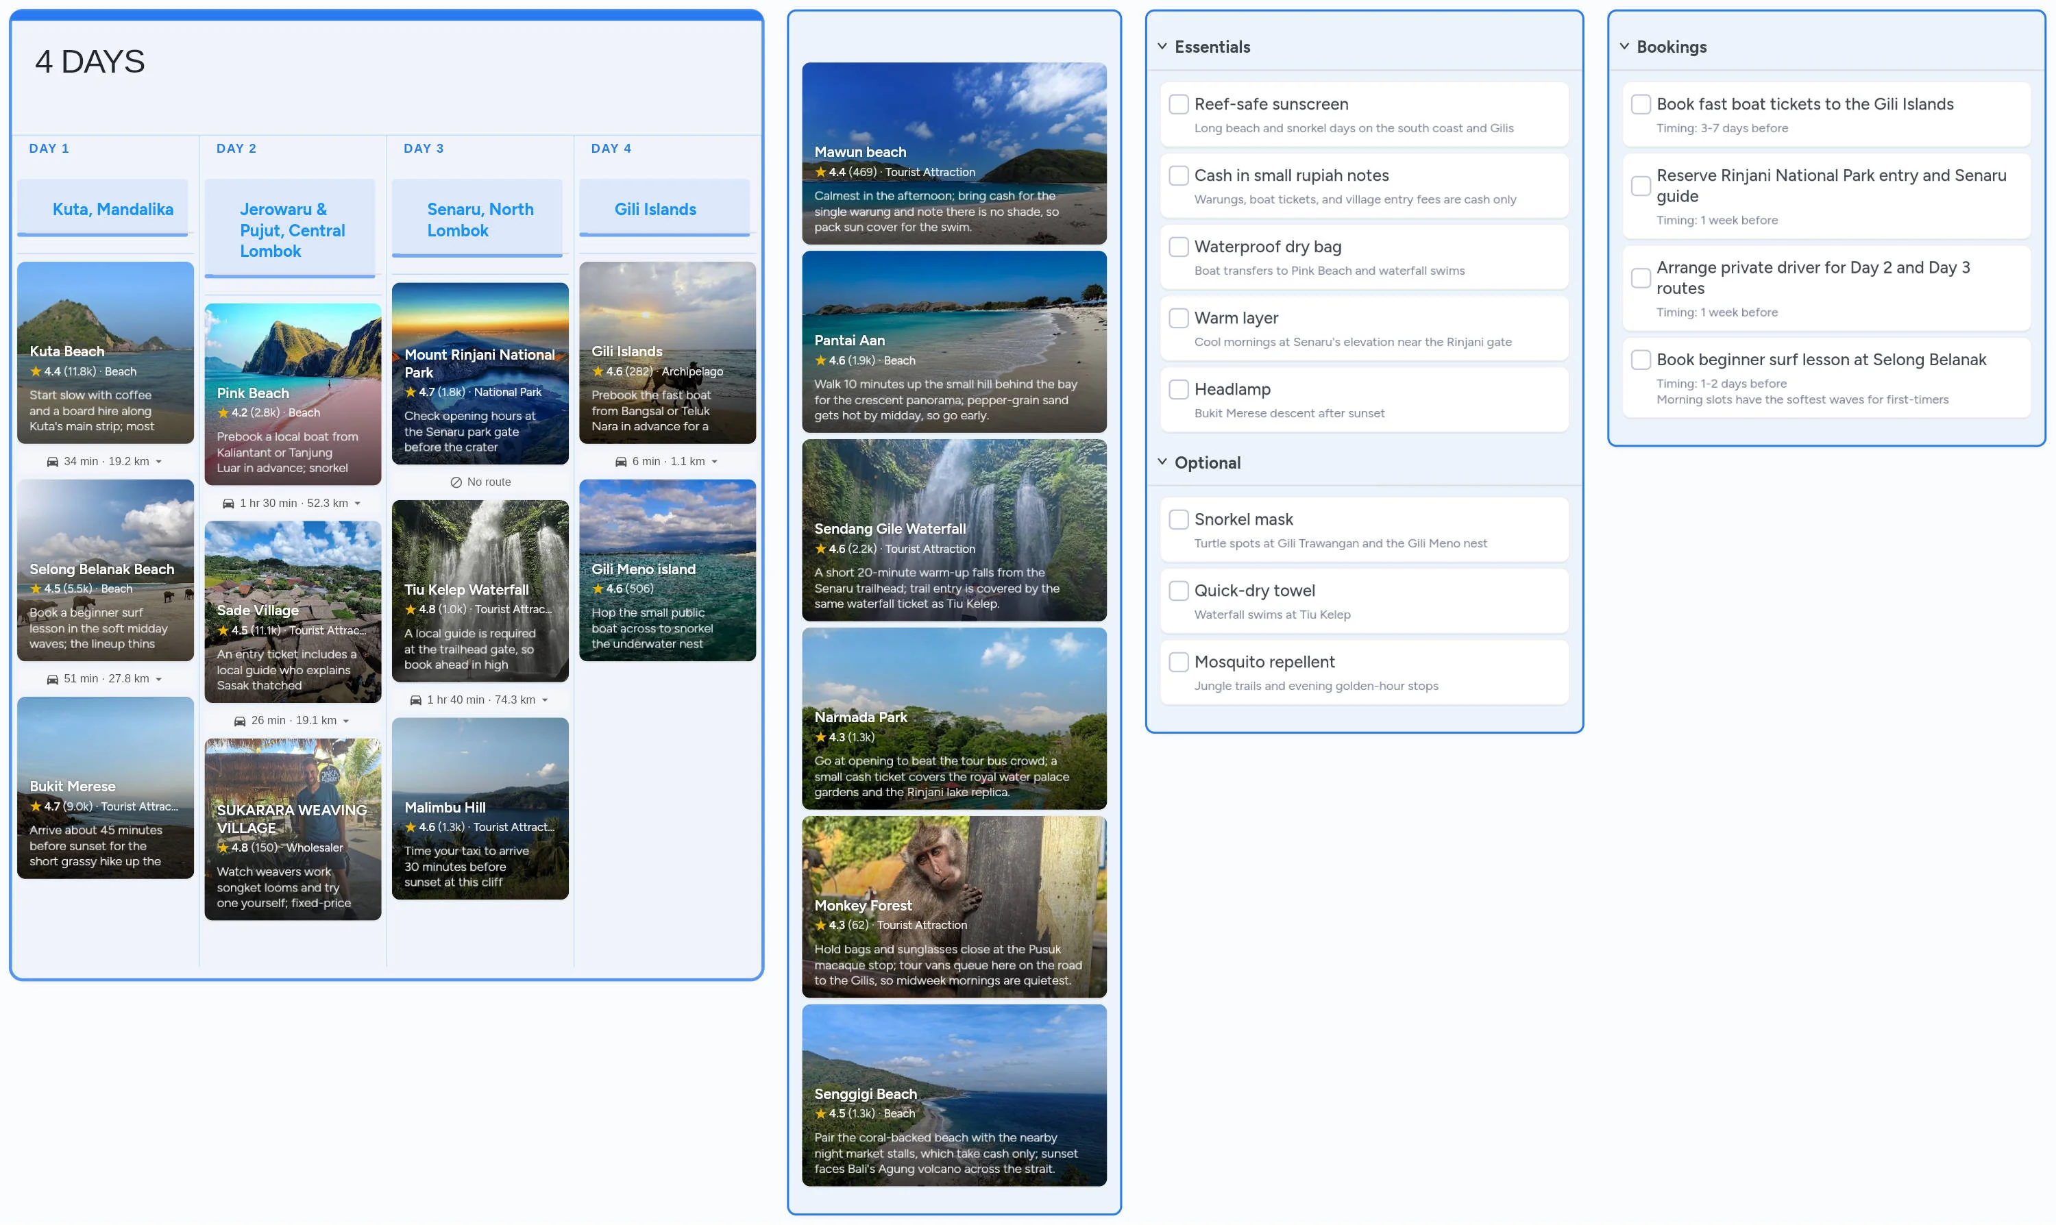Click car icon on 34 min route
Viewport: 2056px width, 1225px height.
tap(53, 462)
